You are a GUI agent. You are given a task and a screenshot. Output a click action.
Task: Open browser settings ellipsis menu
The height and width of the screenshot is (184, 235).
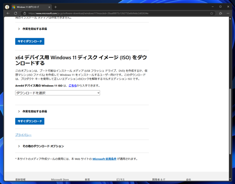[x=228, y=13]
